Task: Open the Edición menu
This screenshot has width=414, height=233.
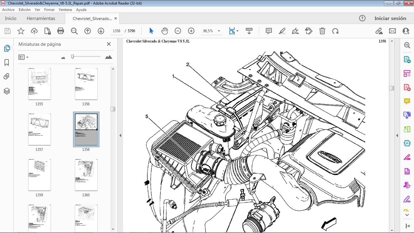Action: click(x=25, y=10)
